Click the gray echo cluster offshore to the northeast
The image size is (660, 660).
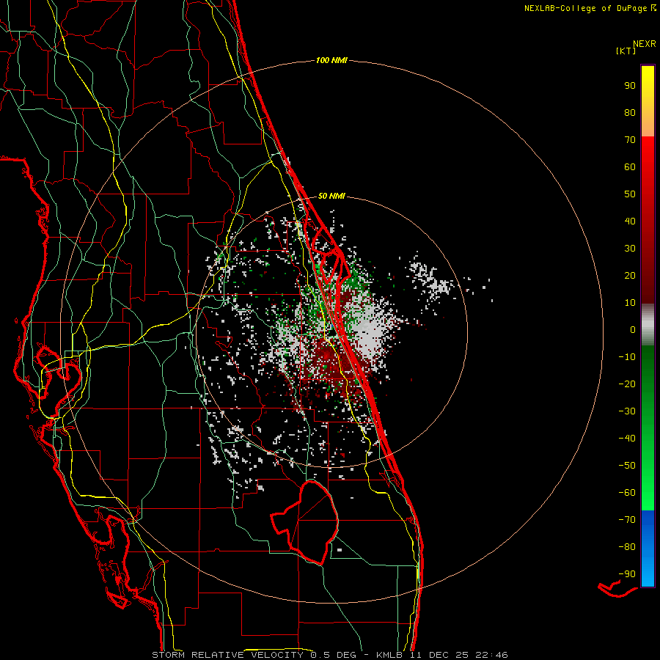(431, 279)
